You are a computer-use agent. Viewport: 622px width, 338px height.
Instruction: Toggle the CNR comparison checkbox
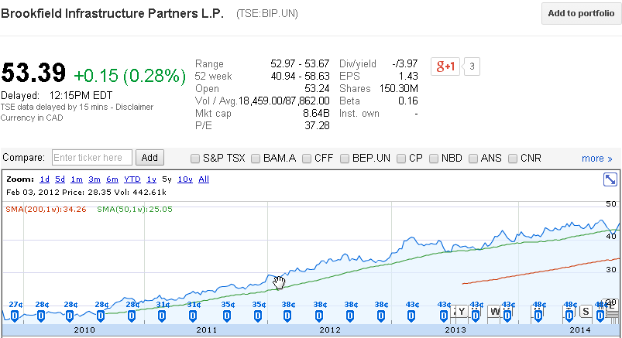[514, 159]
